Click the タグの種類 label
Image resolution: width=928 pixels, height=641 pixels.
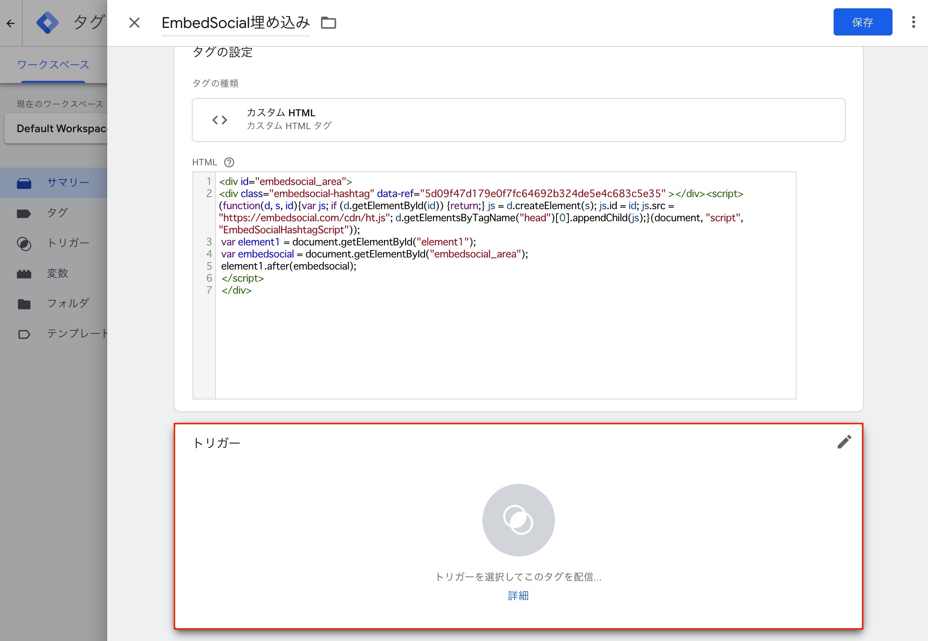point(215,83)
